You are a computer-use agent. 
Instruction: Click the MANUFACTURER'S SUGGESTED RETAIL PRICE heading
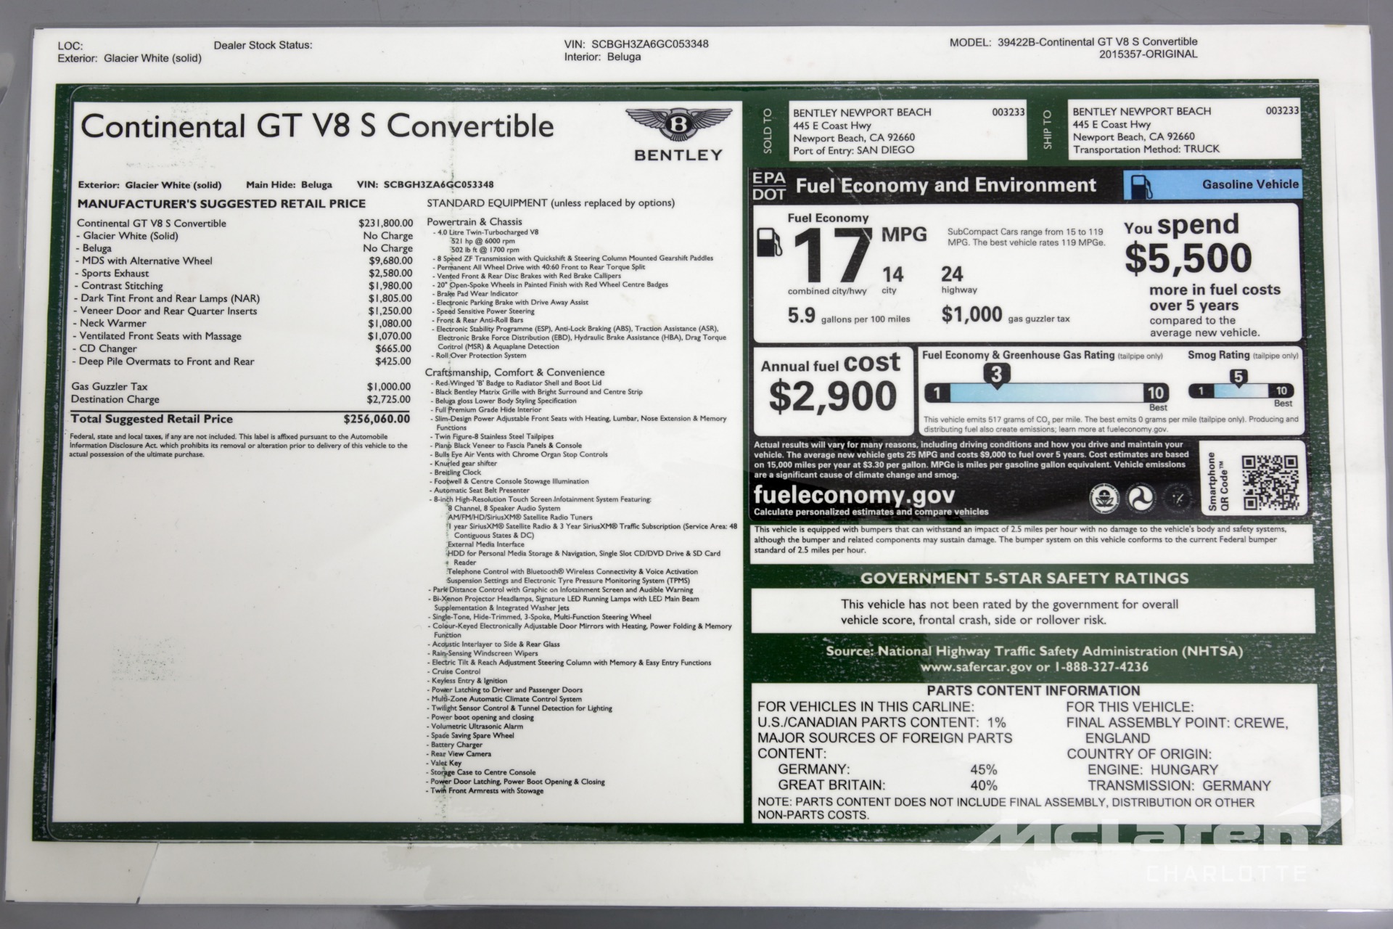click(x=221, y=204)
